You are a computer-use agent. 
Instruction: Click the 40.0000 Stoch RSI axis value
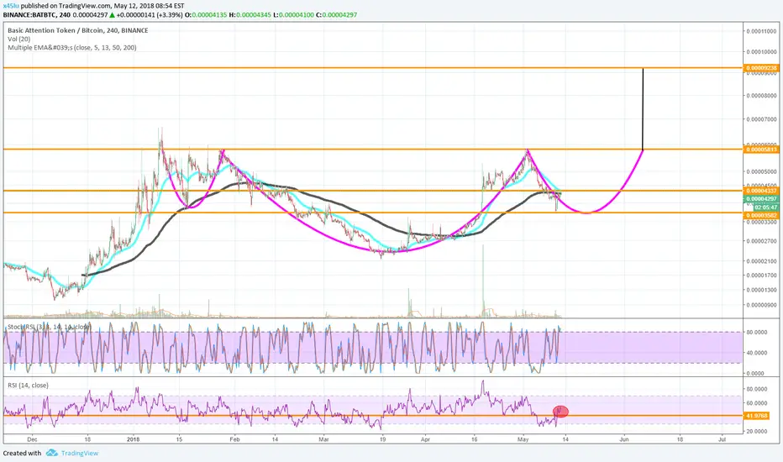756,353
